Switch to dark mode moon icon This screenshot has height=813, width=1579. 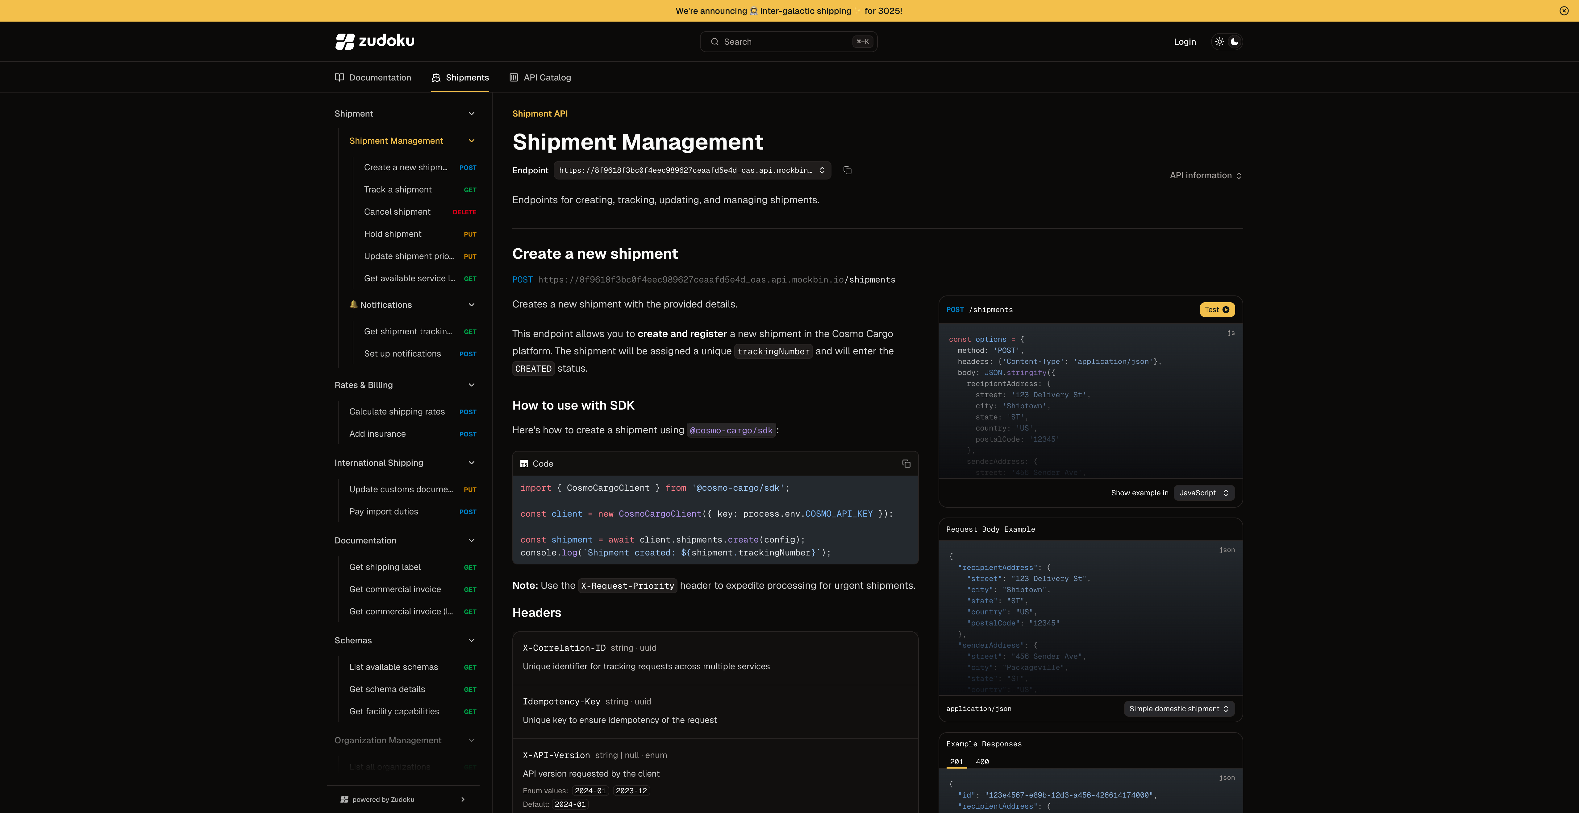[x=1235, y=42]
